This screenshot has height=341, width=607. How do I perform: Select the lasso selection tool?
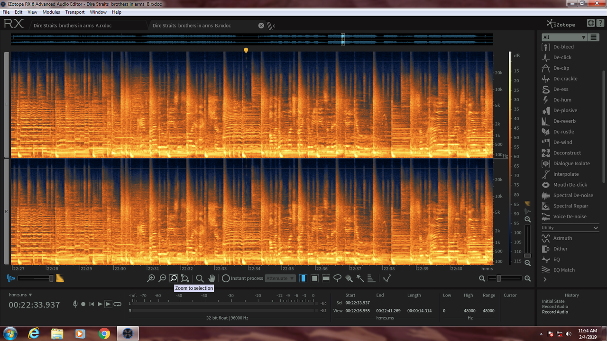point(337,278)
